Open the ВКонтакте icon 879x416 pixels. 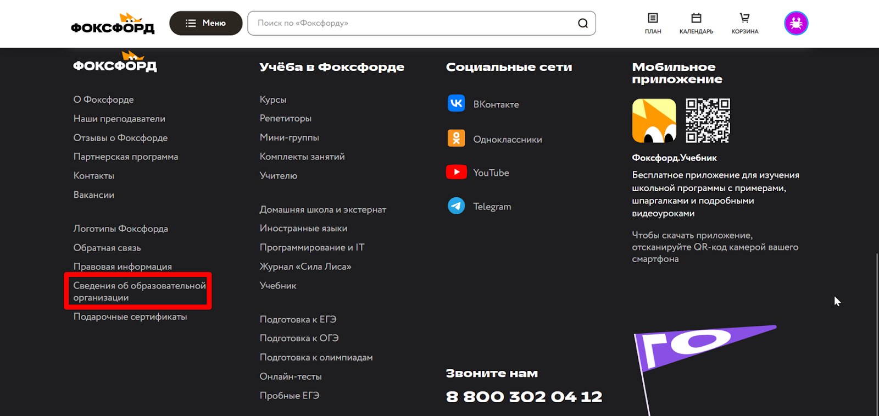[x=457, y=103]
